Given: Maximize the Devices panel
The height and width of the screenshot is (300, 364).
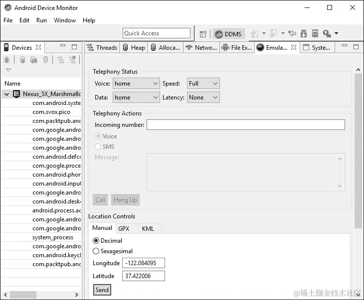Looking at the screenshot, I should pyautogui.click(x=74, y=47).
